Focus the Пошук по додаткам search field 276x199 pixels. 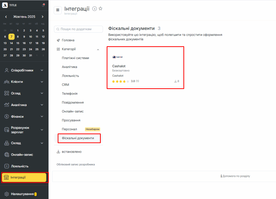pos(79,29)
